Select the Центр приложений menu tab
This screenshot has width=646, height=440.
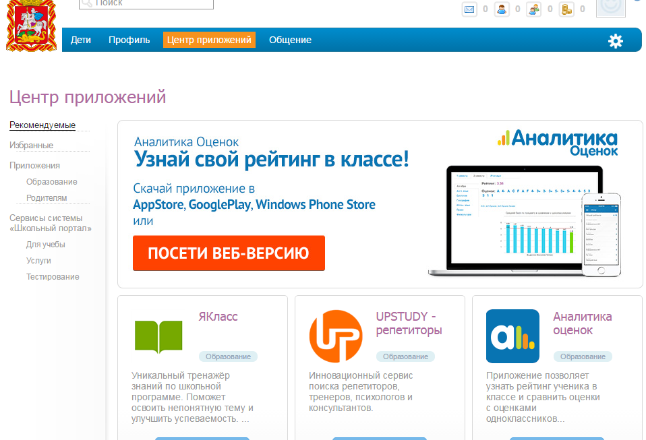coord(209,40)
